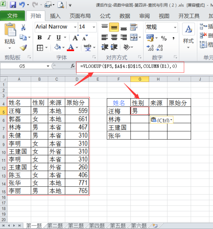Open the 常规 number format dropdown
213x229 pixels.
pyautogui.click(x=175, y=27)
